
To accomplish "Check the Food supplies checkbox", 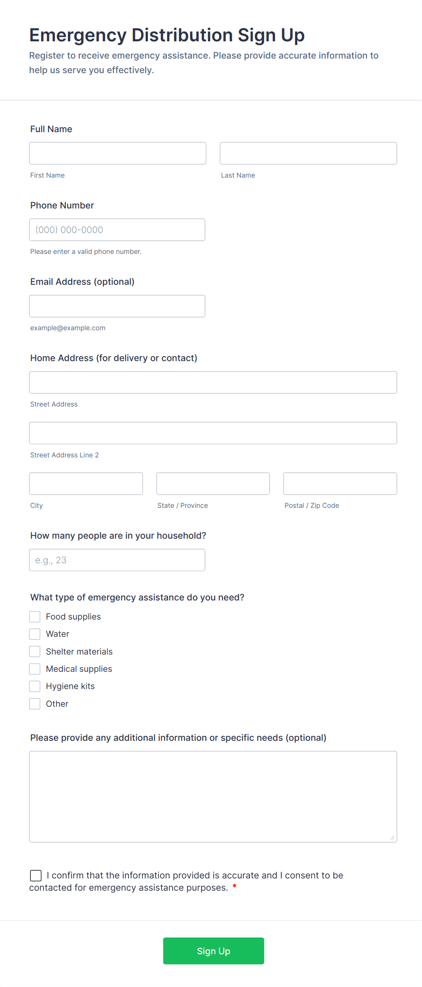I will [34, 616].
